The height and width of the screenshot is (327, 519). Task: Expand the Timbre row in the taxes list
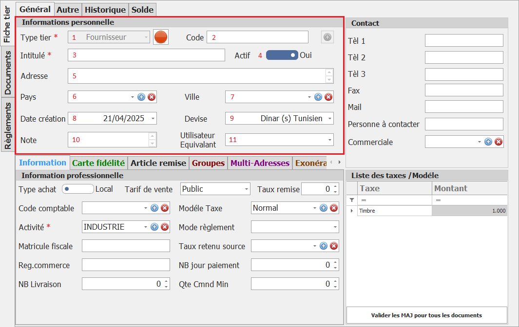point(352,211)
